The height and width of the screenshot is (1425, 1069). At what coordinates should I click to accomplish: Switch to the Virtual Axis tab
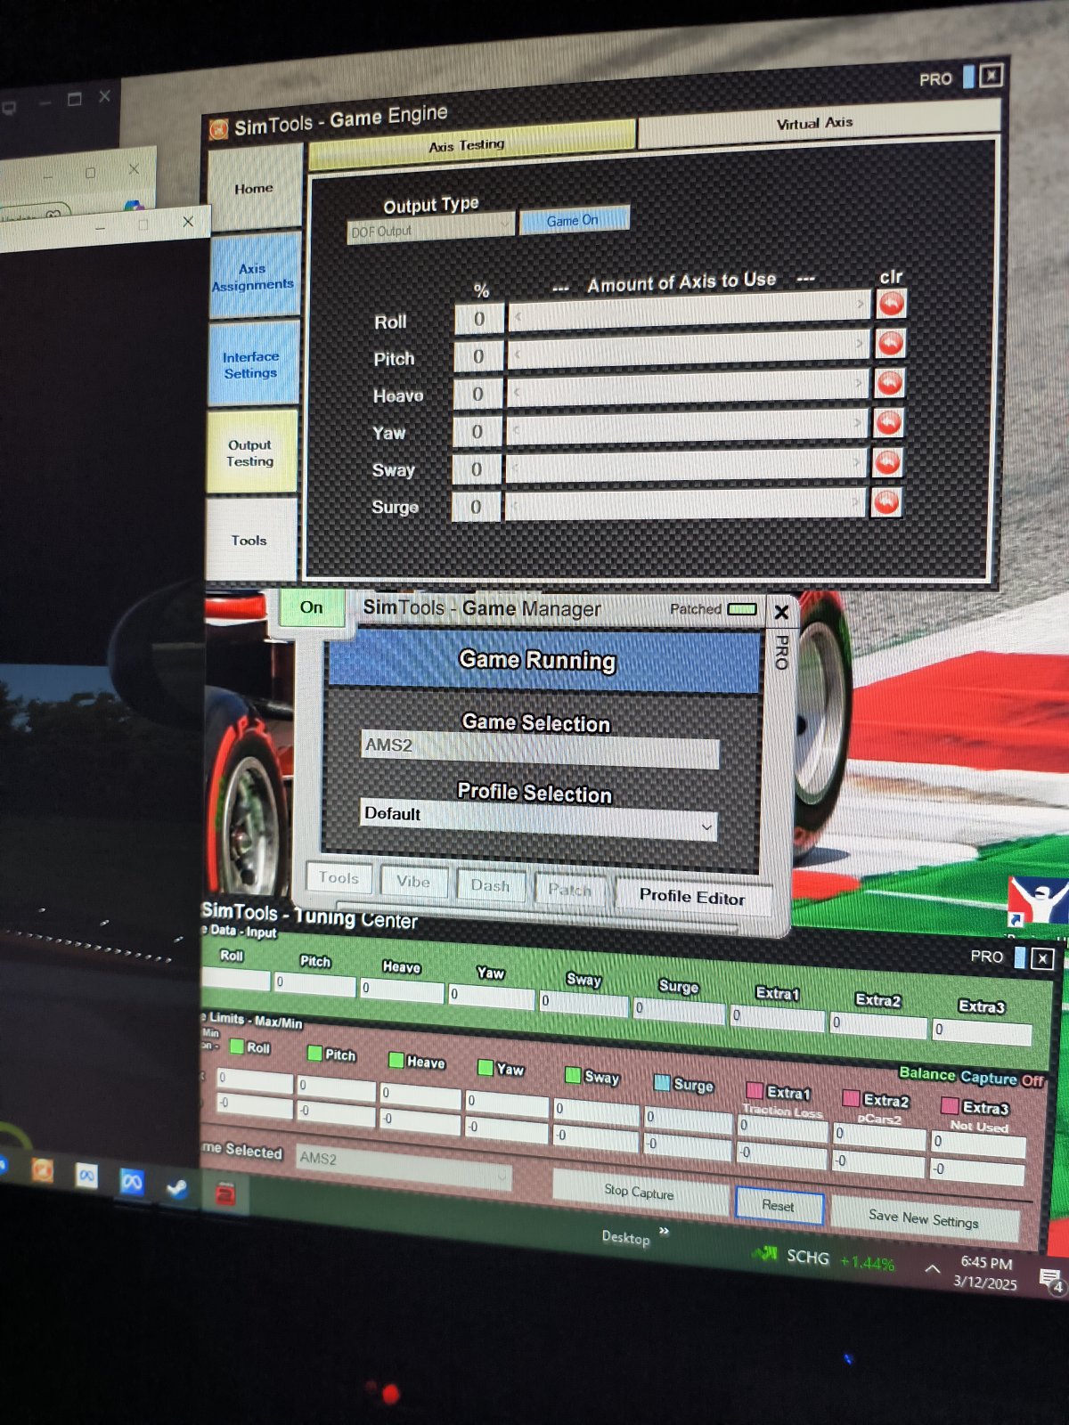pyautogui.click(x=820, y=122)
